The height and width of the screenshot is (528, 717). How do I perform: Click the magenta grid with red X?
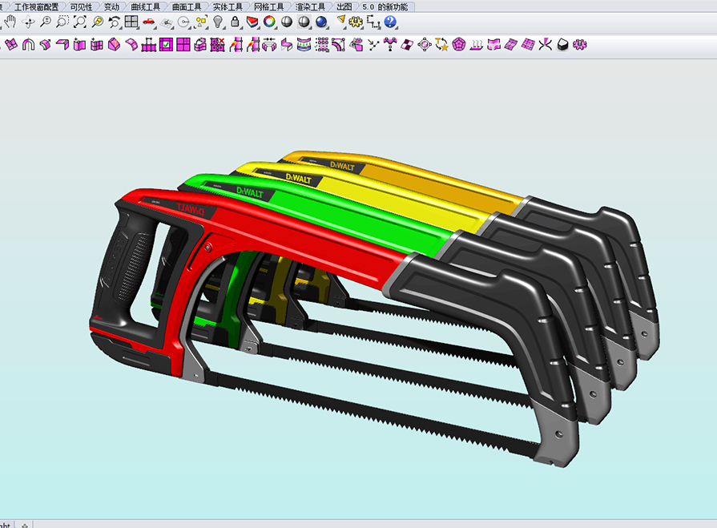click(218, 45)
